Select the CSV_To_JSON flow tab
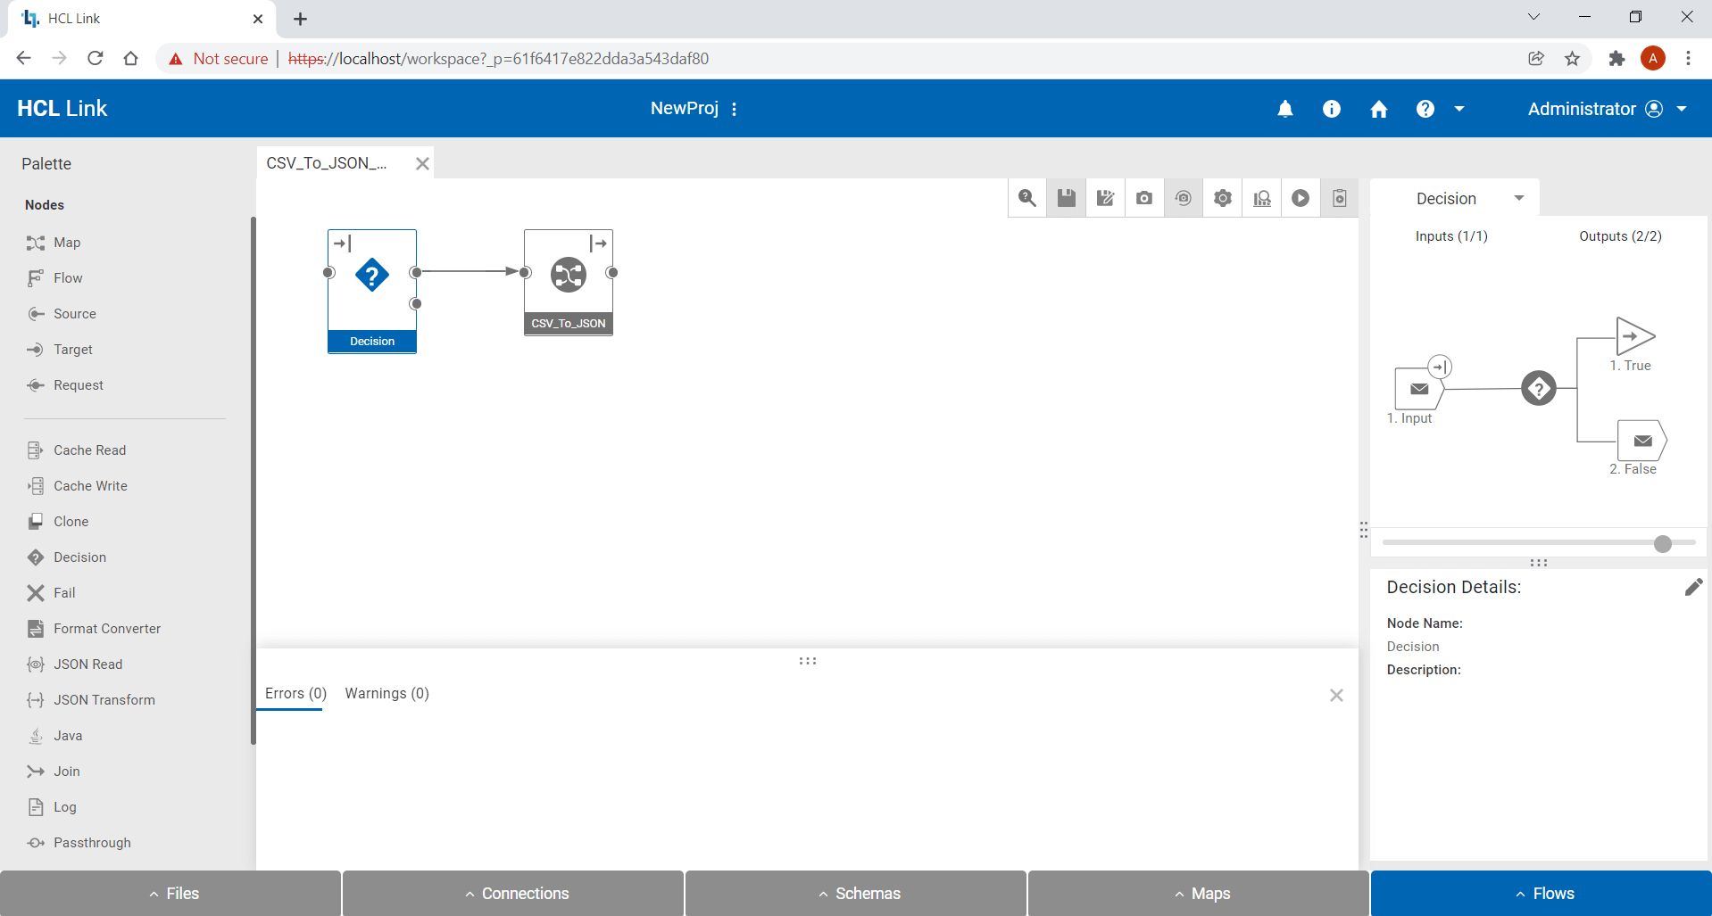 pos(326,162)
